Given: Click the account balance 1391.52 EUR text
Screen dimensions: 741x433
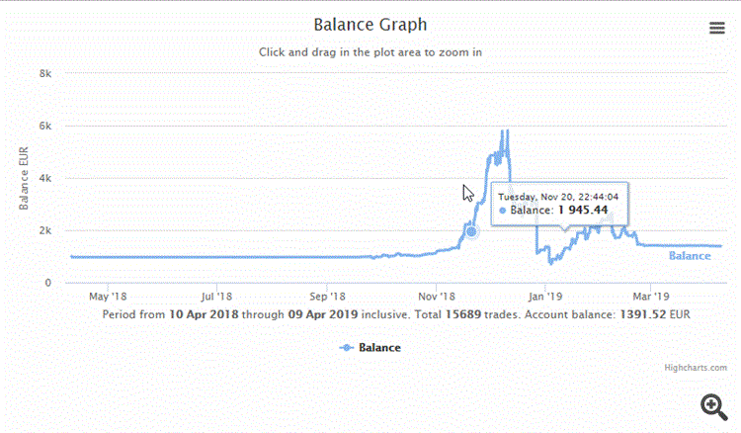Looking at the screenshot, I should pos(654,314).
